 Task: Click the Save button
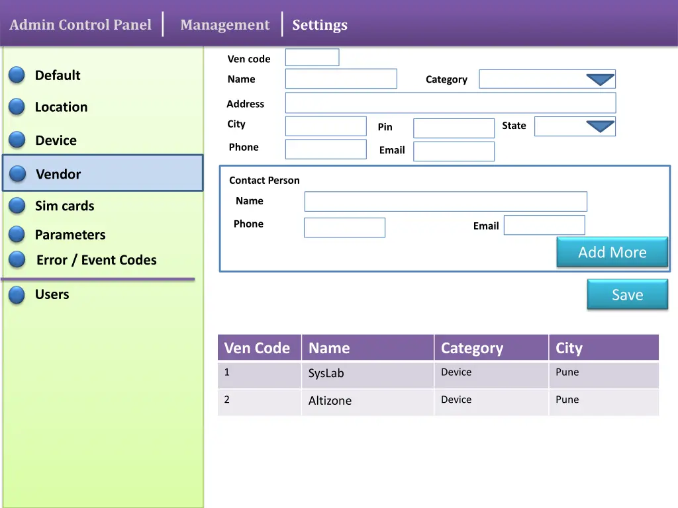point(627,294)
